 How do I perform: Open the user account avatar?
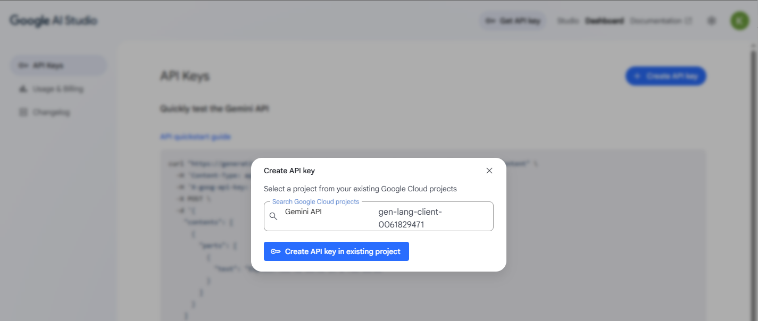tap(739, 21)
